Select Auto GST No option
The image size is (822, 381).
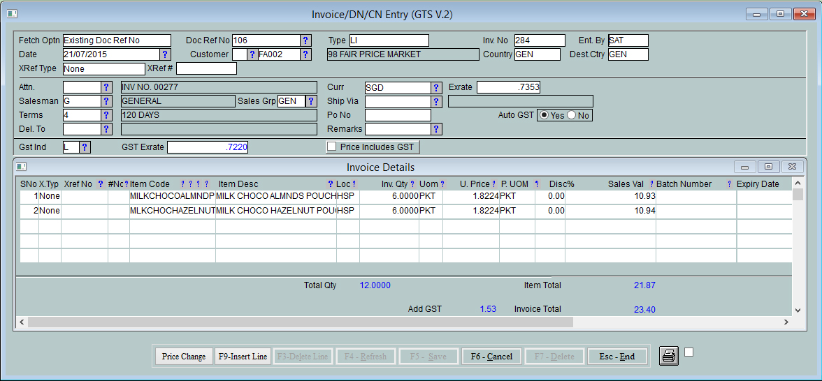[571, 115]
